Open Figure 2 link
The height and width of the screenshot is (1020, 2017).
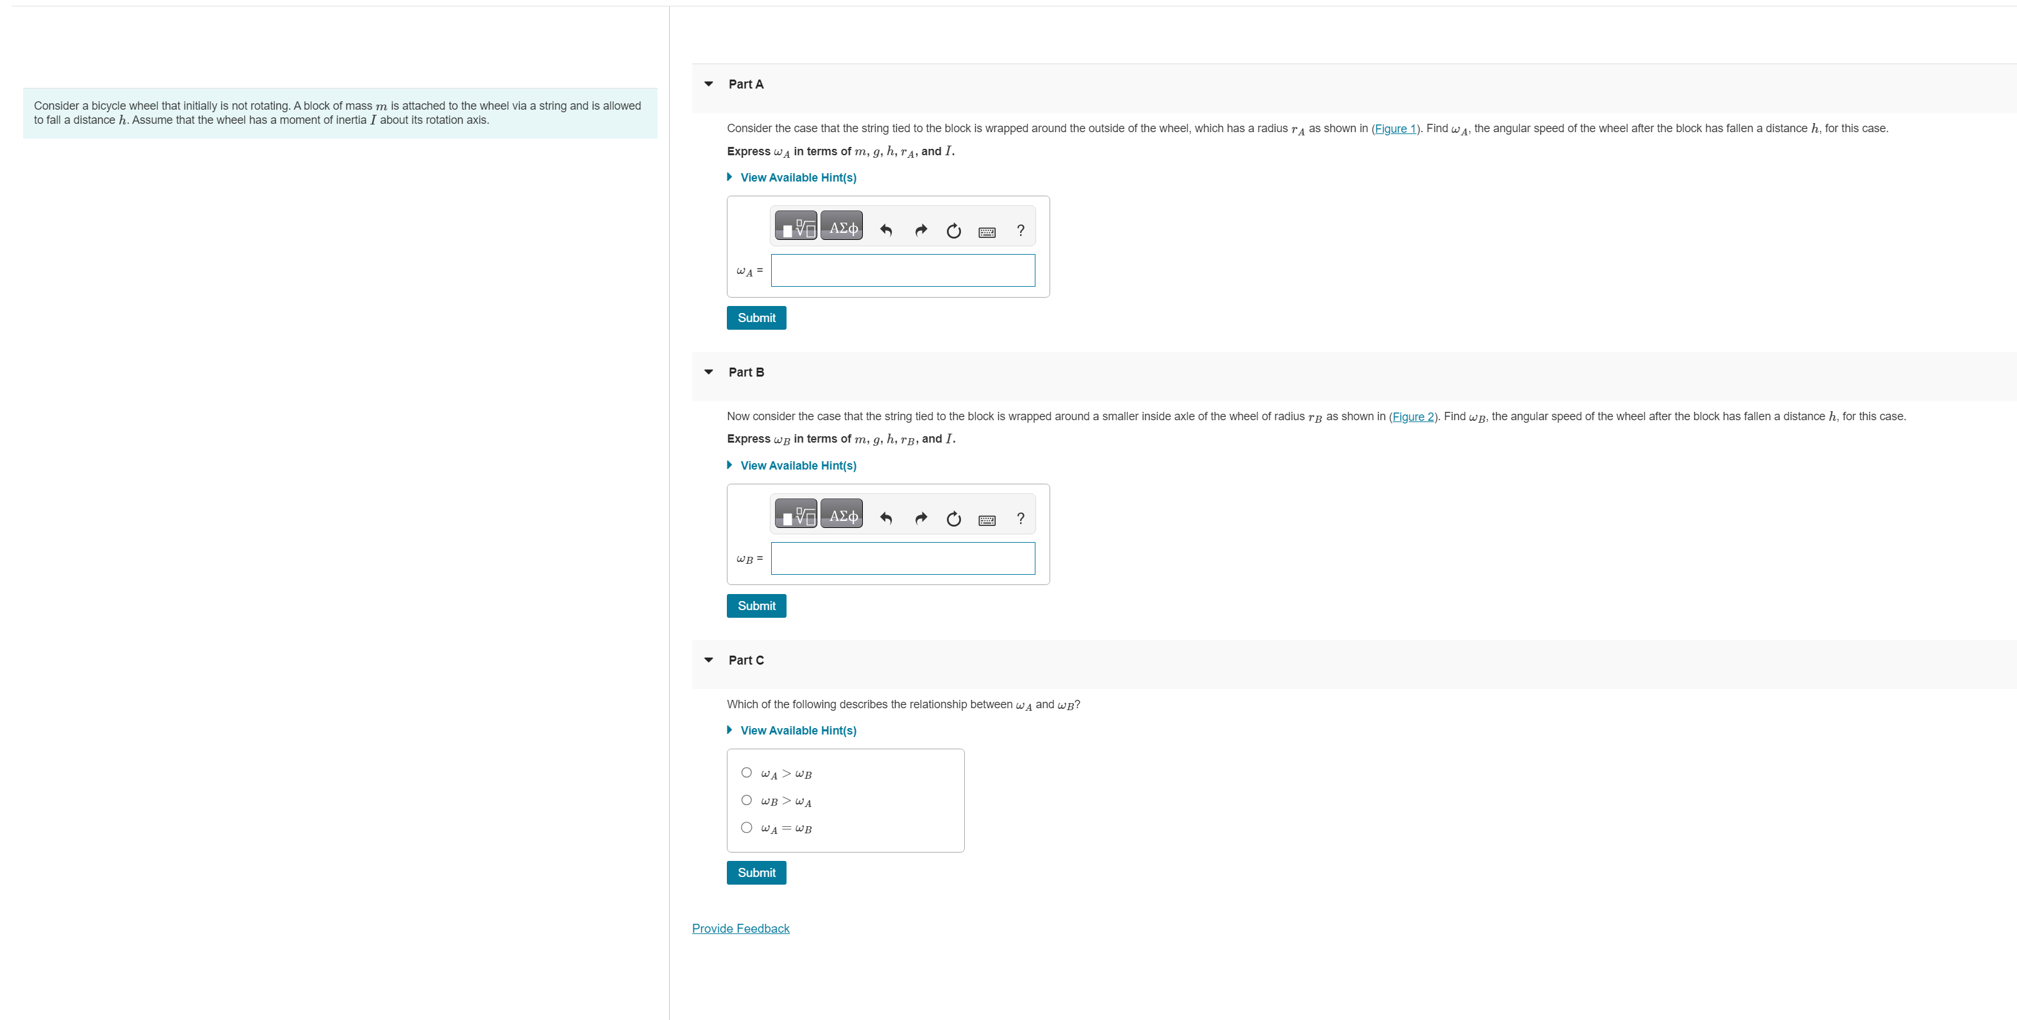pyautogui.click(x=1413, y=416)
